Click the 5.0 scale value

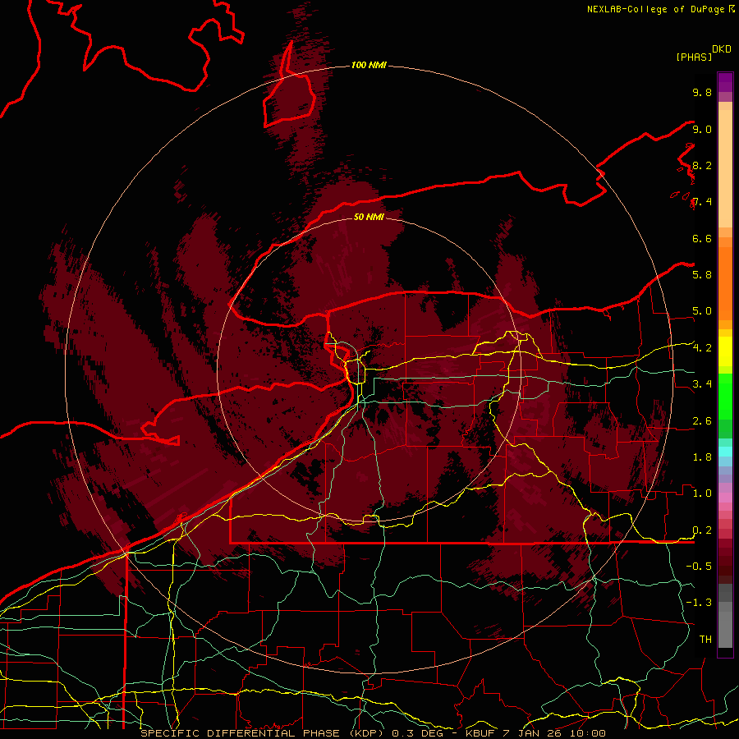(702, 311)
